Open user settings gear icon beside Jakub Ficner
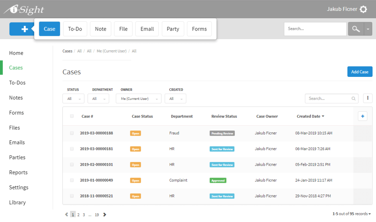 (x=363, y=9)
